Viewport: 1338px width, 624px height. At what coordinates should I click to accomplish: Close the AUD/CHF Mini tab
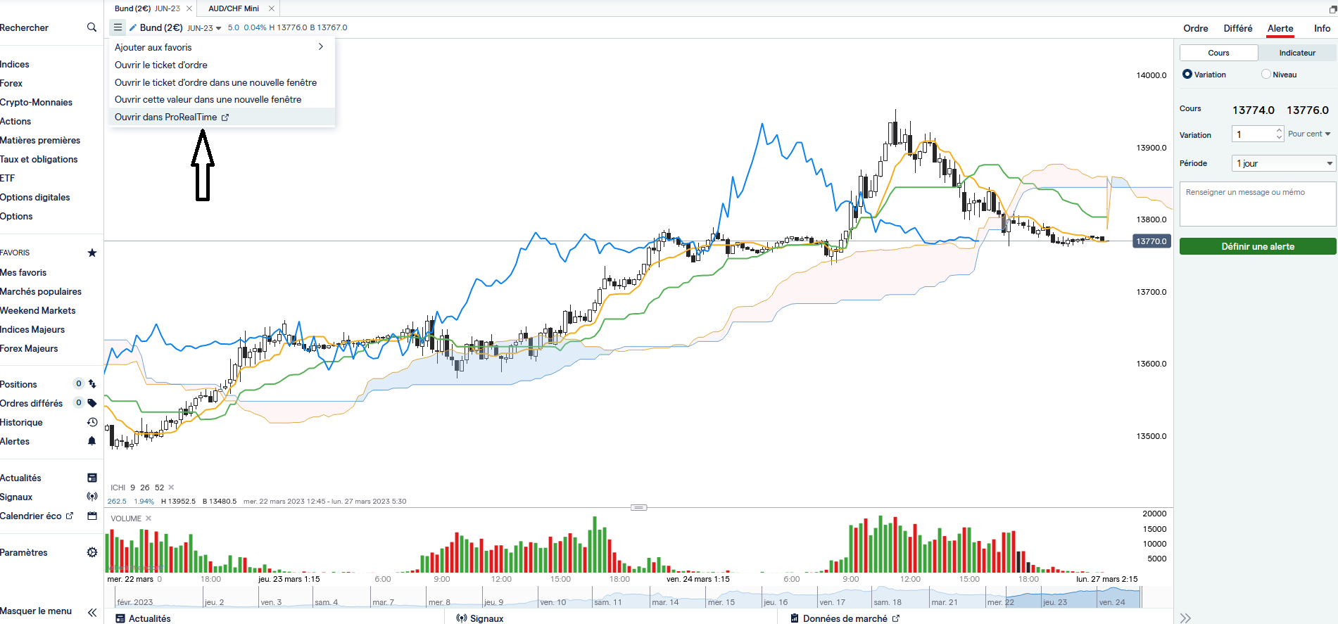click(x=272, y=8)
